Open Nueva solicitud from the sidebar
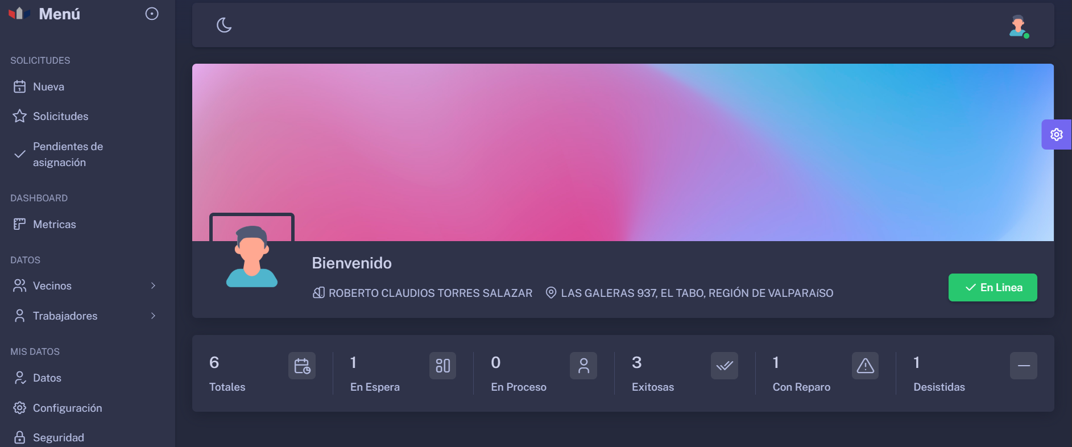Viewport: 1072px width, 447px height. pyautogui.click(x=48, y=86)
